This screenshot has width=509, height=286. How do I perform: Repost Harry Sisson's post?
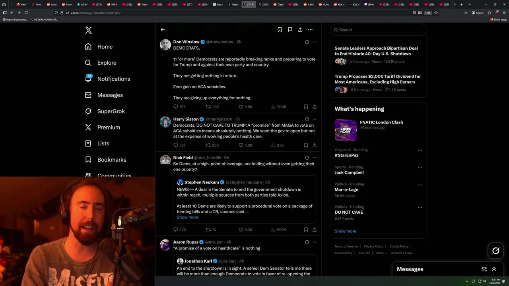coord(208,145)
